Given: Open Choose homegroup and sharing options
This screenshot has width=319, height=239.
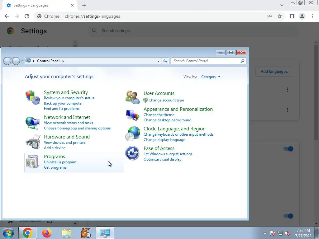Looking at the screenshot, I should click(x=77, y=128).
